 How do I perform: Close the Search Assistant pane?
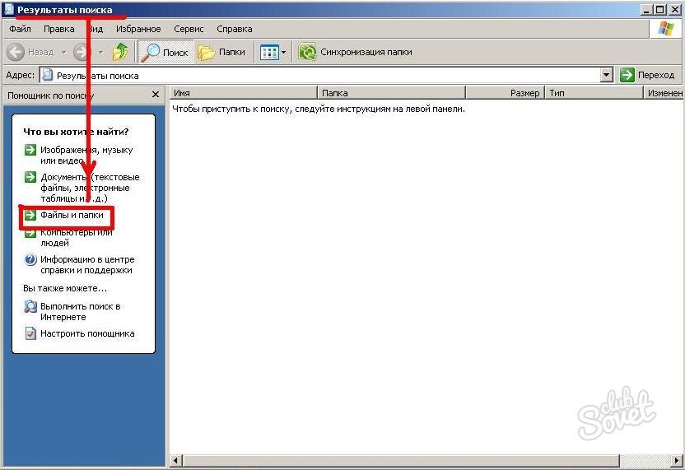156,95
